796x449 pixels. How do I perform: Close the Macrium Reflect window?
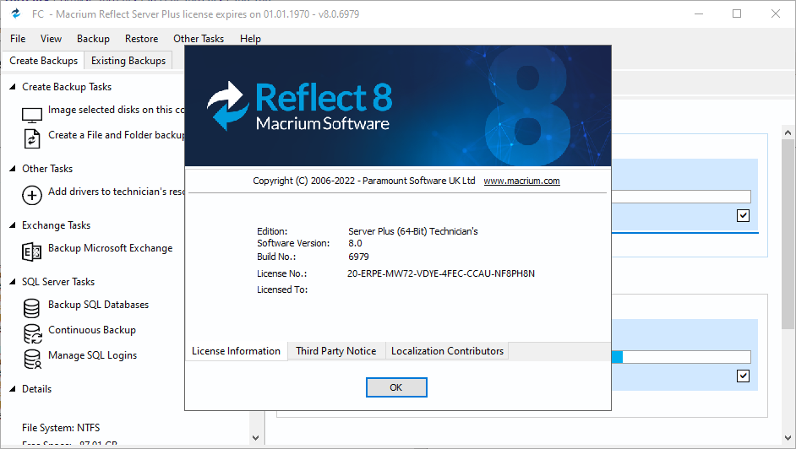(775, 14)
